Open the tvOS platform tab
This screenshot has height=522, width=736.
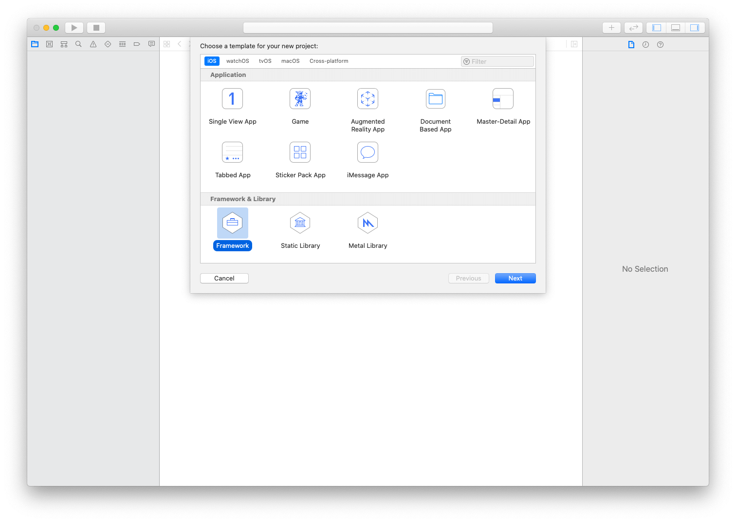pyautogui.click(x=265, y=61)
